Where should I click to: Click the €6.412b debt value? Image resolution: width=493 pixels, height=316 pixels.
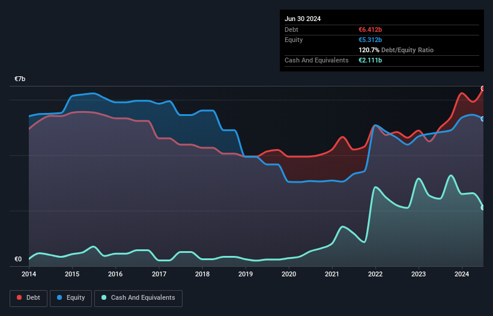click(370, 29)
